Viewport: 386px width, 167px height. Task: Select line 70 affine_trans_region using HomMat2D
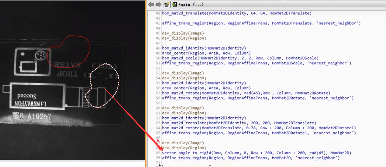[251, 158]
